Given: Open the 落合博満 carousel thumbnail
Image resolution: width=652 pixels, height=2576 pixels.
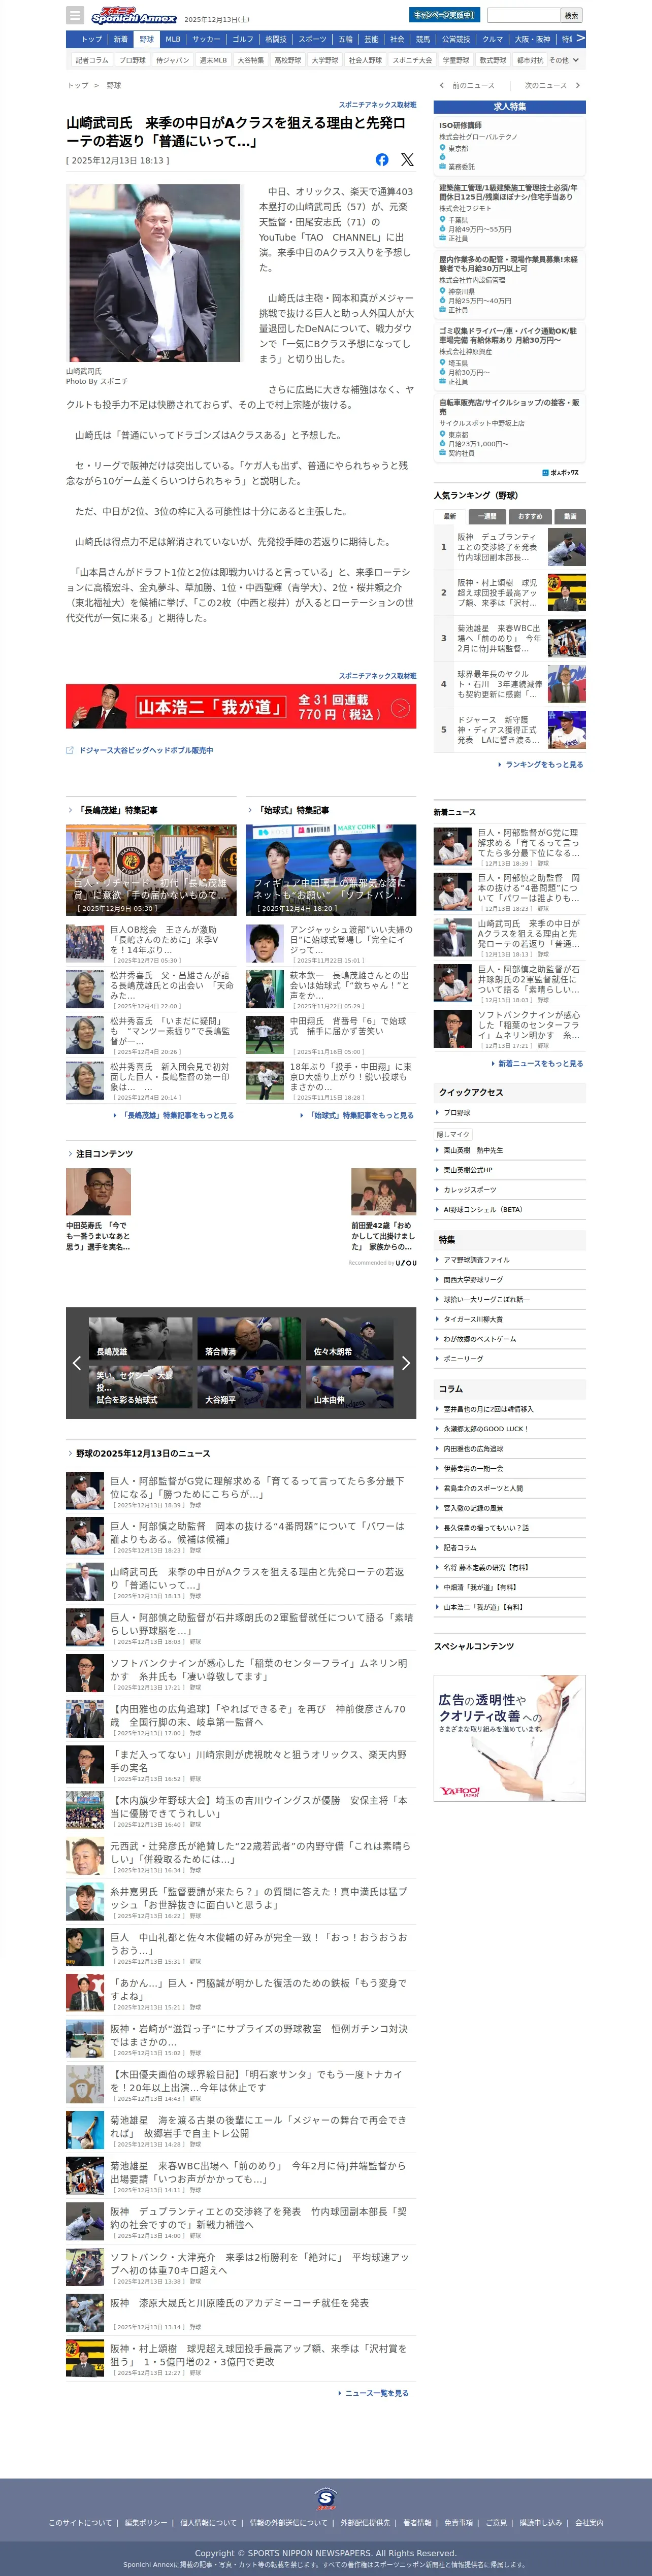Looking at the screenshot, I should click(249, 1338).
